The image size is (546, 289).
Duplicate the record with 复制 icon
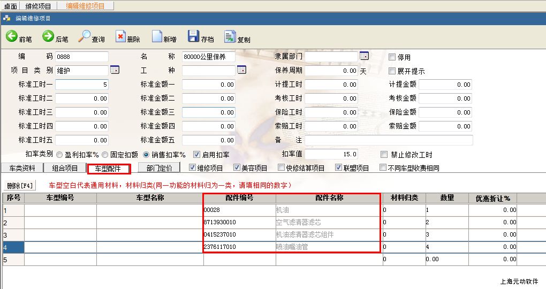tap(230, 36)
